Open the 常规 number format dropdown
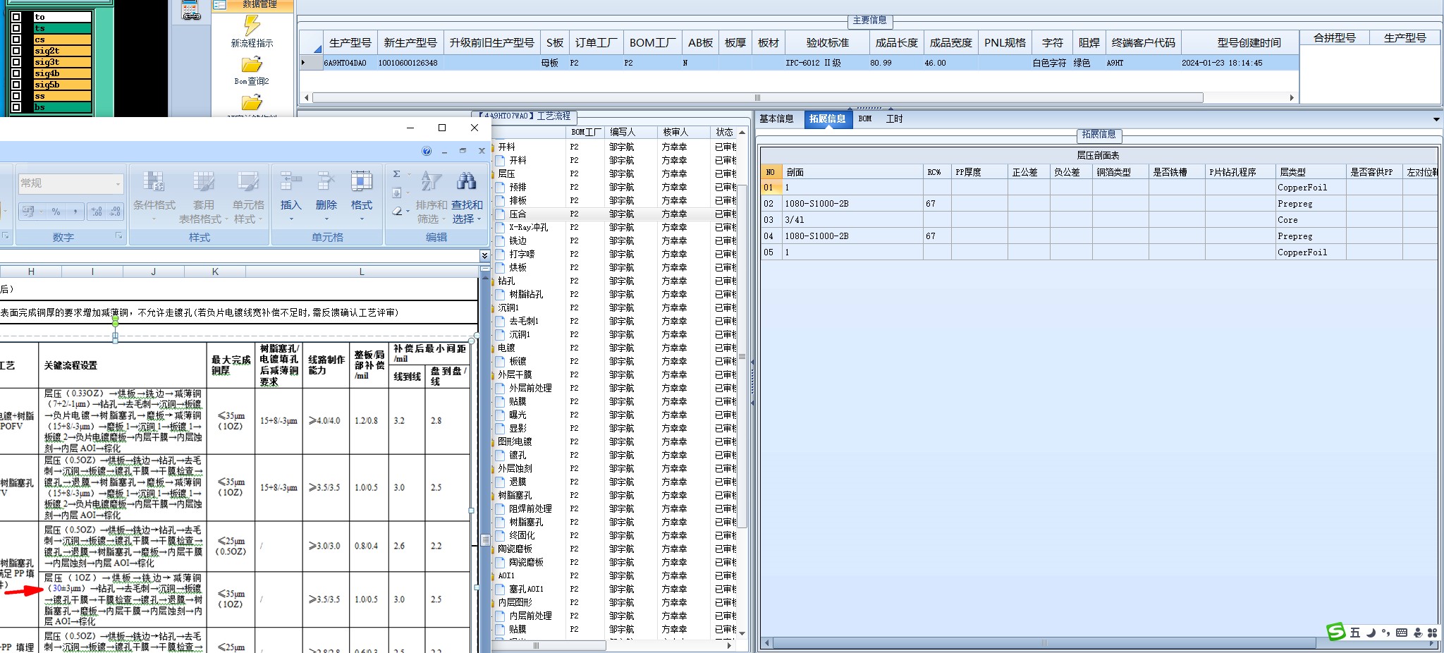Screen dimensions: 1444x653 [118, 183]
